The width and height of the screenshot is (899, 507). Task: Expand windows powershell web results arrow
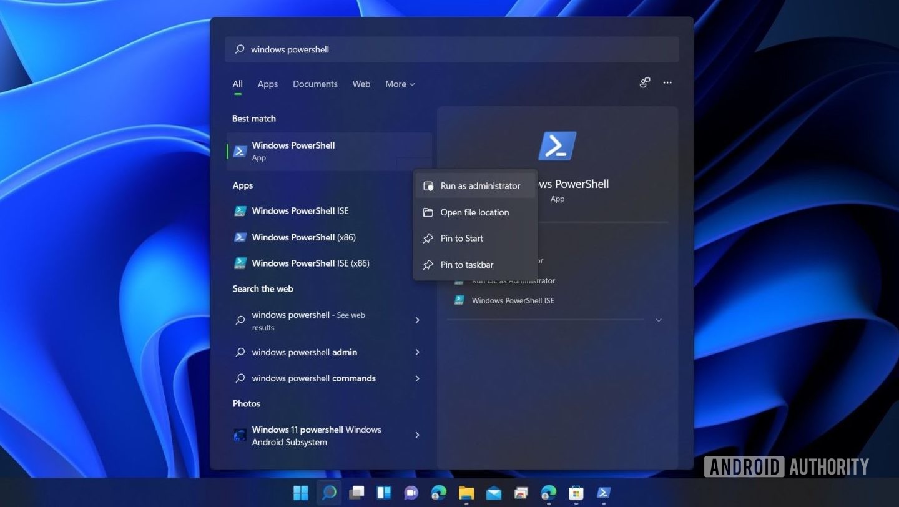coord(418,320)
